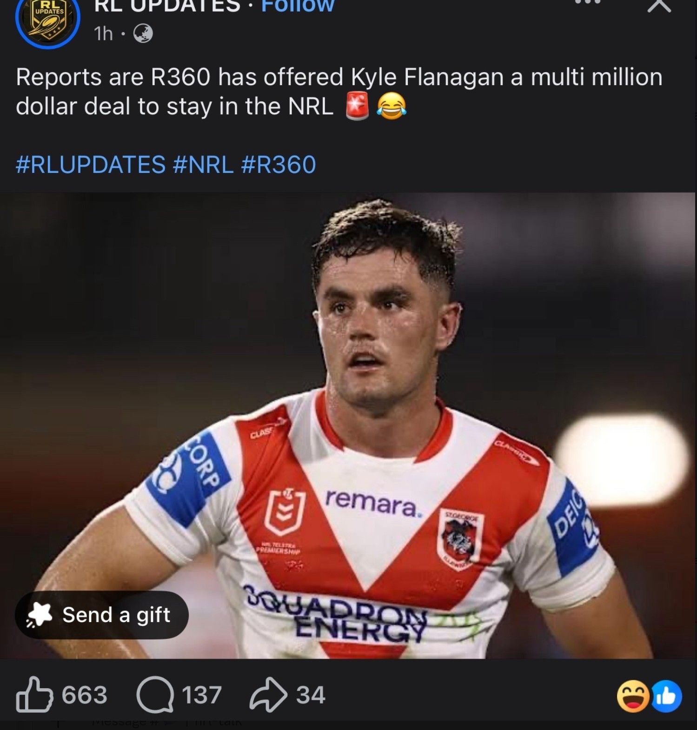The height and width of the screenshot is (730, 697).
Task: Close the post with the X button
Action: [x=659, y=6]
